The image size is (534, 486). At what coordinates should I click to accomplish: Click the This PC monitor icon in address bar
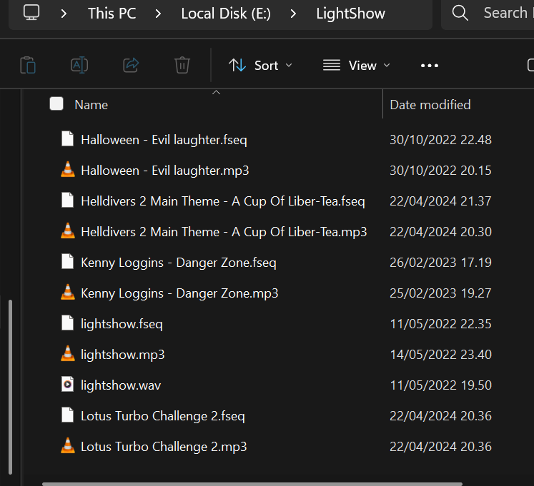pyautogui.click(x=31, y=13)
